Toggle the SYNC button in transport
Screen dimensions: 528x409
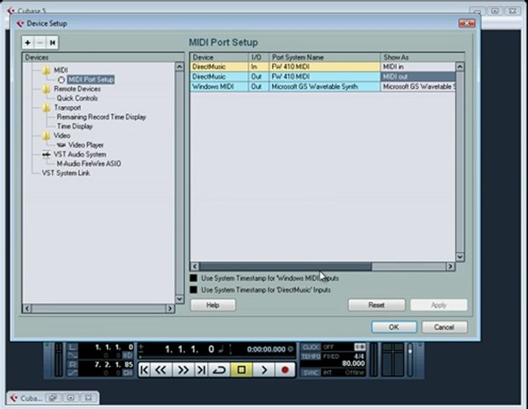pyautogui.click(x=311, y=373)
